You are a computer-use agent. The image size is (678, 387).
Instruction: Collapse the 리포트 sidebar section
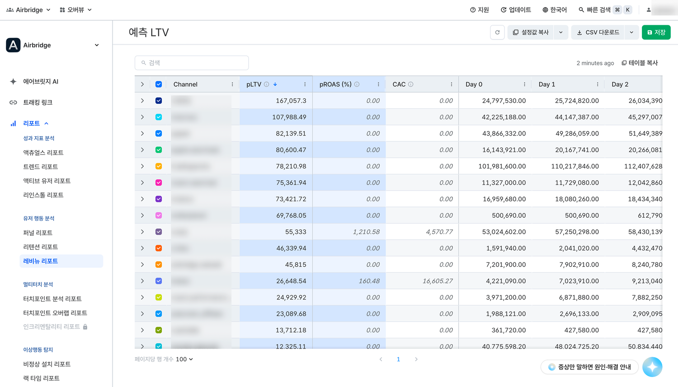46,123
